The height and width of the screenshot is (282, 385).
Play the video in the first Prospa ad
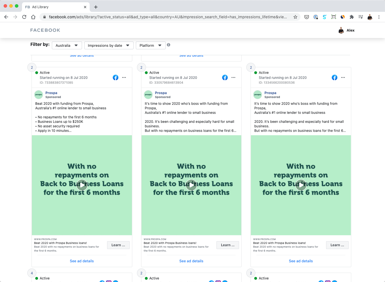[x=82, y=185]
